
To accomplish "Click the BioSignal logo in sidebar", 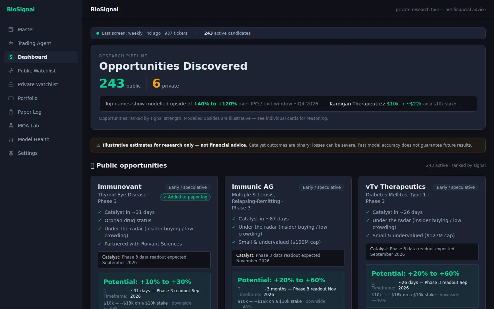I will click(x=21, y=9).
